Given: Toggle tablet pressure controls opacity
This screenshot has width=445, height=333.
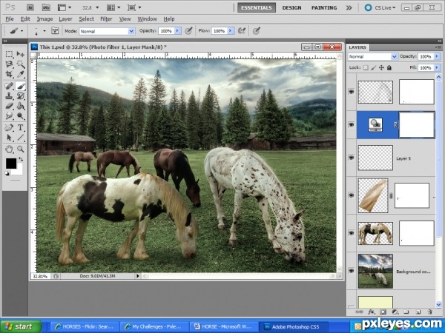Looking at the screenshot, I should (x=188, y=30).
